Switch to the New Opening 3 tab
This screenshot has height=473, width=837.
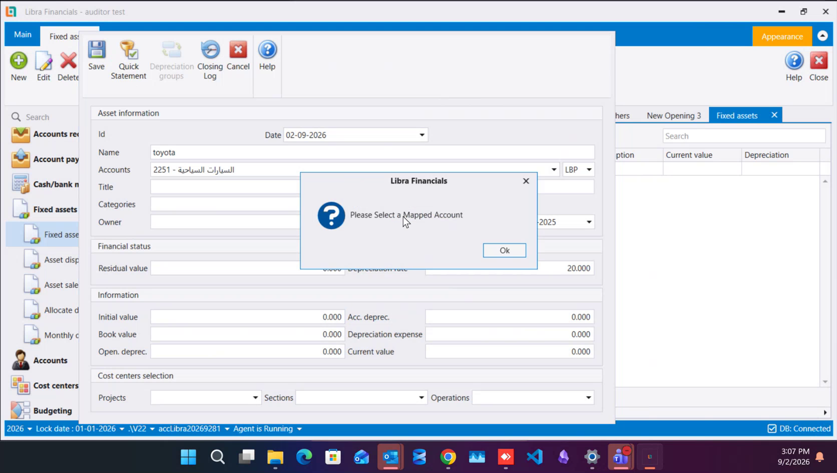click(x=674, y=116)
